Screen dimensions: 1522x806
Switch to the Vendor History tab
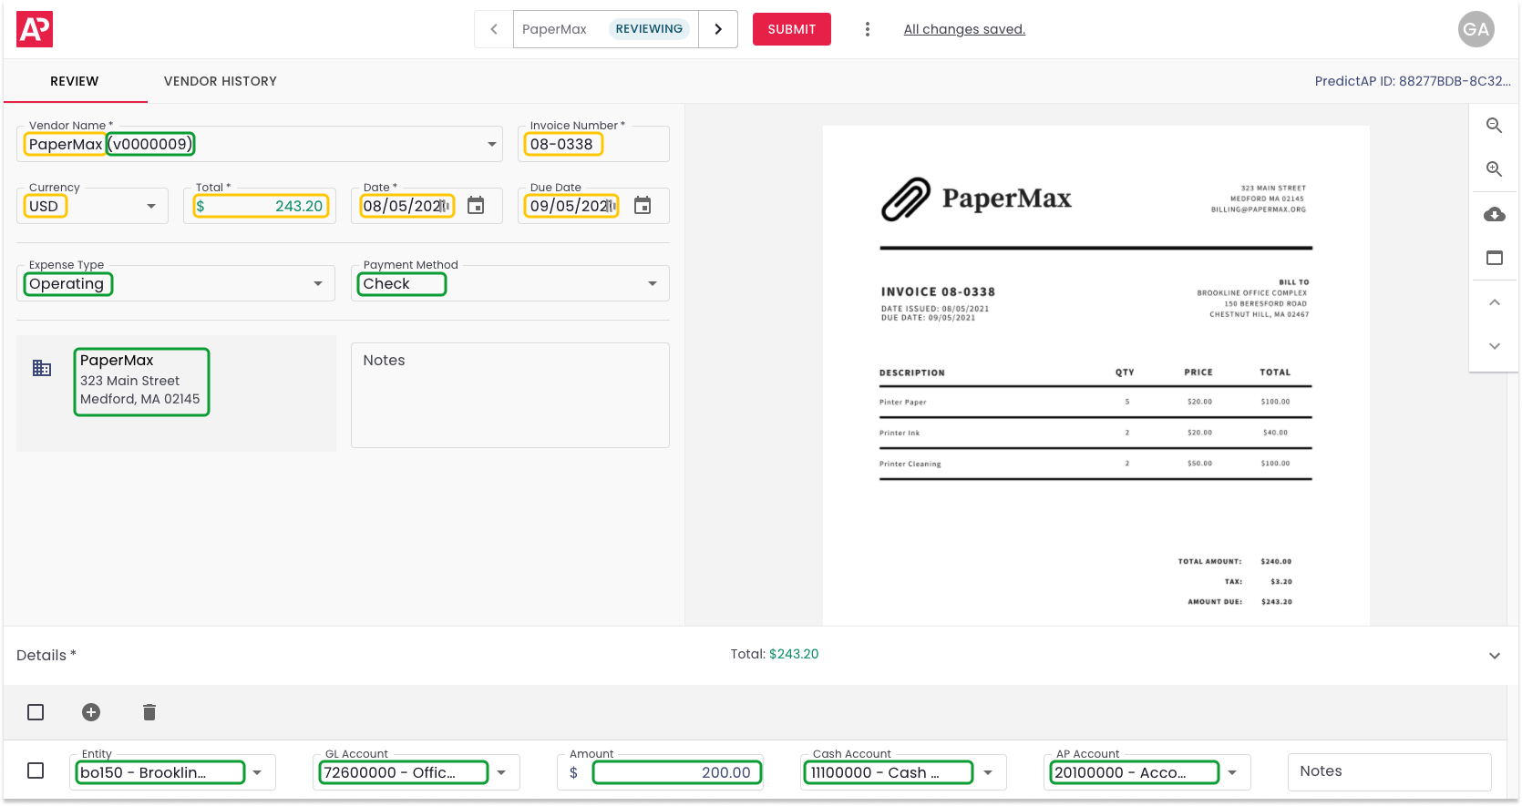tap(220, 81)
